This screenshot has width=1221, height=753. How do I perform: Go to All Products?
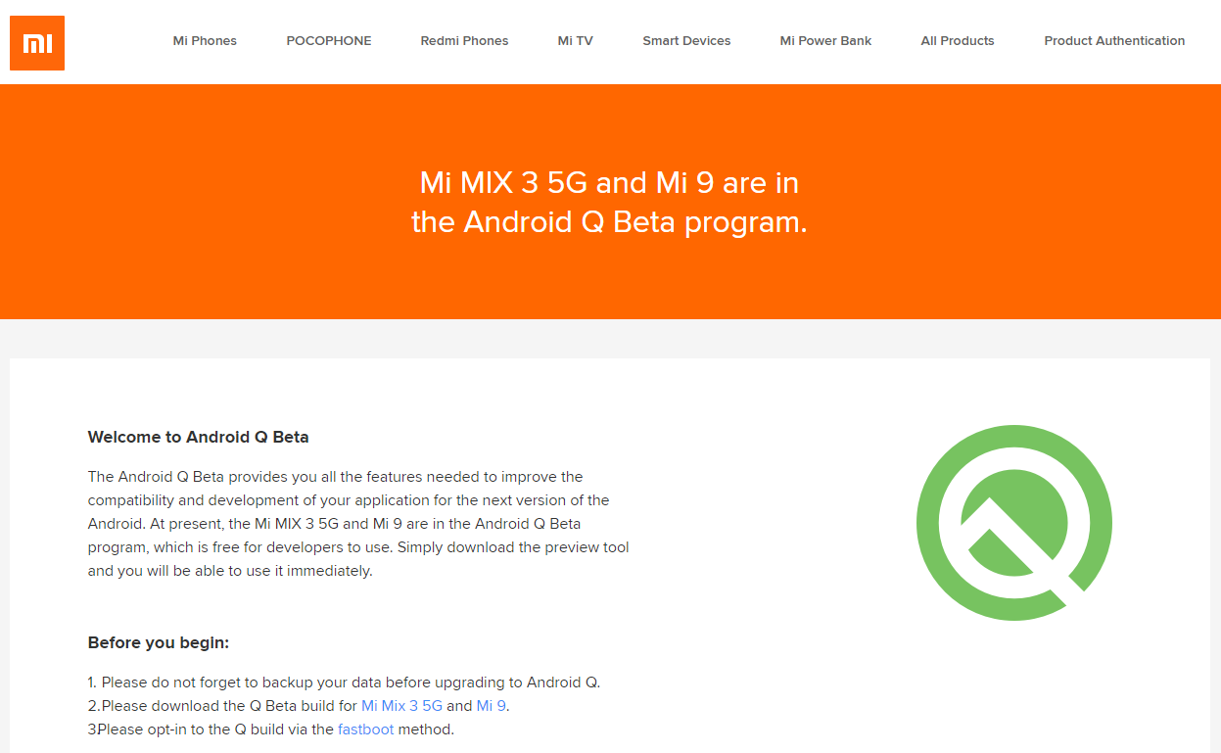[x=958, y=41]
